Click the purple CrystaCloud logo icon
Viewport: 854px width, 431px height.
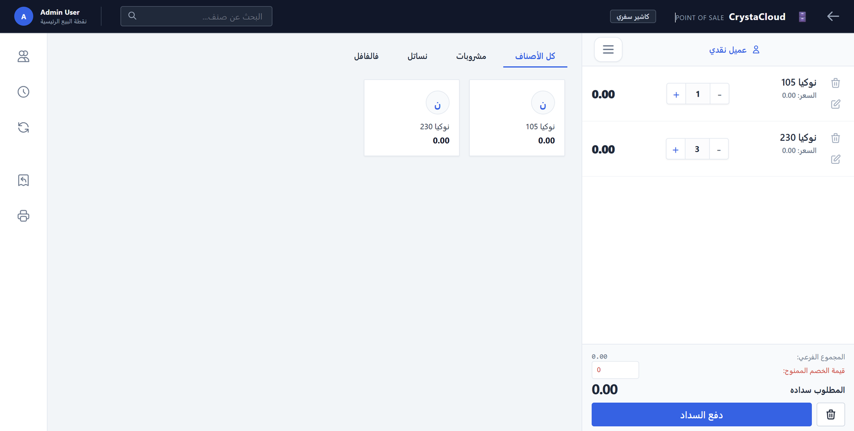(802, 17)
